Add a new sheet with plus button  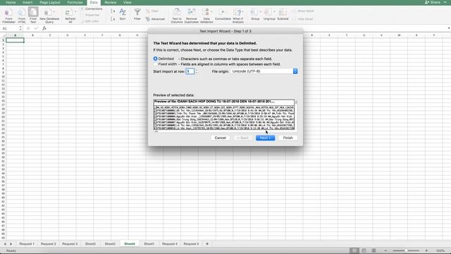[x=206, y=244]
